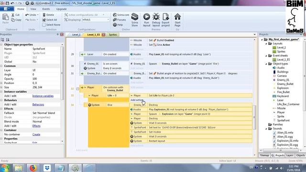Image resolution: width=306 pixels, height=172 pixels.
Task: Open the Events ribbon tab
Action: (46, 9)
